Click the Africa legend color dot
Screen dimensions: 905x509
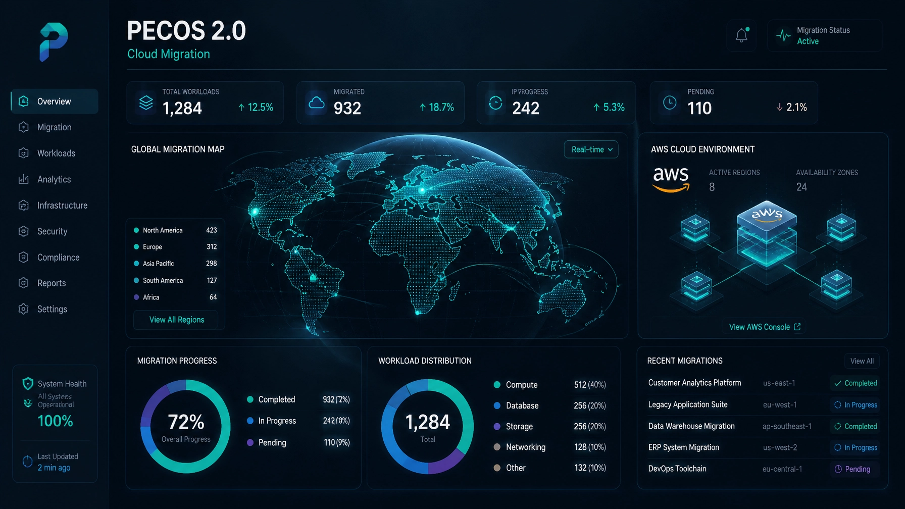136,297
